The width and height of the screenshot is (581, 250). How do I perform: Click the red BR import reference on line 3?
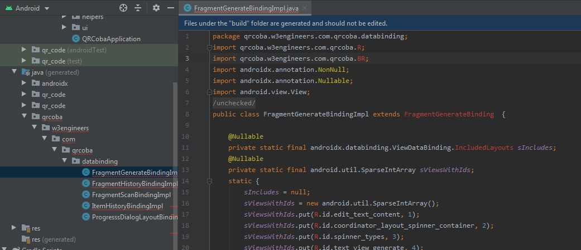coord(361,58)
